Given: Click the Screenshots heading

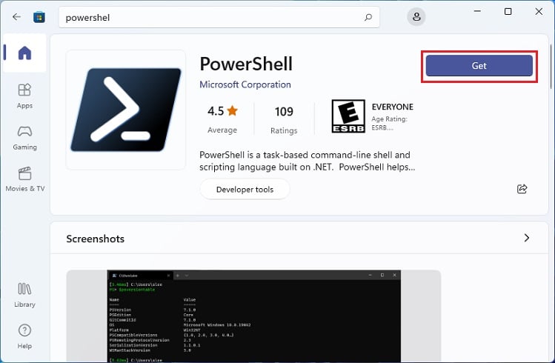Looking at the screenshot, I should [95, 239].
